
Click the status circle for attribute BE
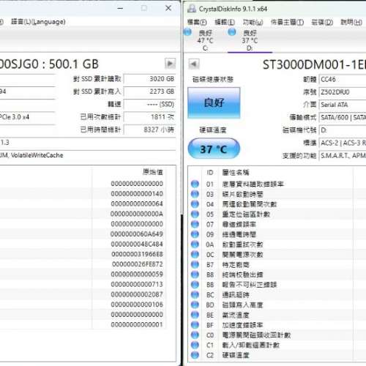coord(195,315)
